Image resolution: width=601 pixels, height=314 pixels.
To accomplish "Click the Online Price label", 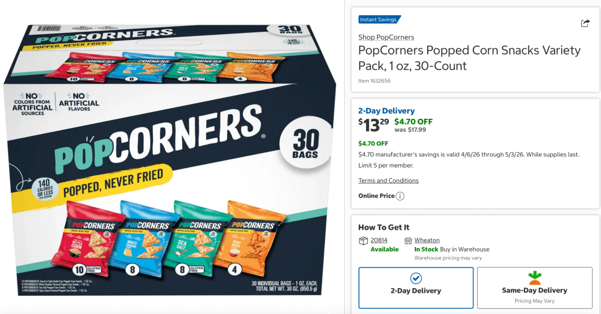I will coord(377,196).
